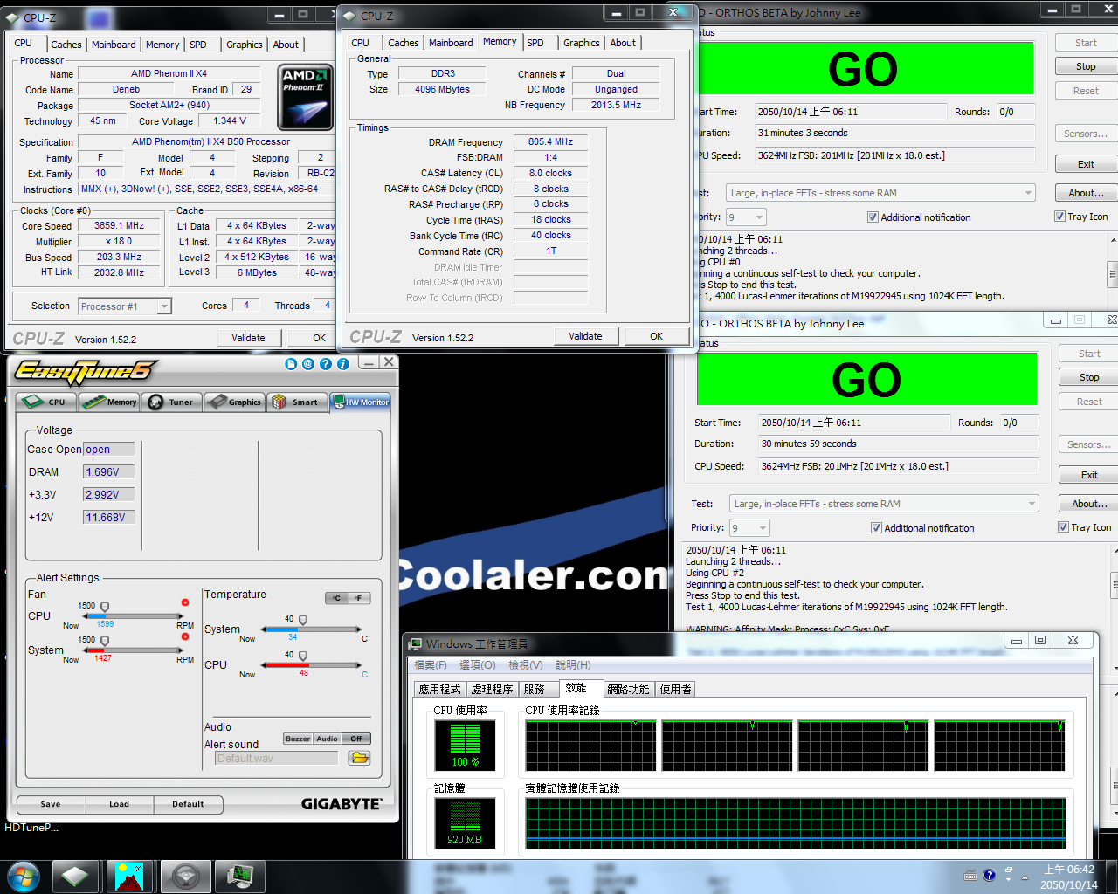Click About... in the upper ORTHOS window
The width and height of the screenshot is (1118, 894).
tap(1086, 193)
